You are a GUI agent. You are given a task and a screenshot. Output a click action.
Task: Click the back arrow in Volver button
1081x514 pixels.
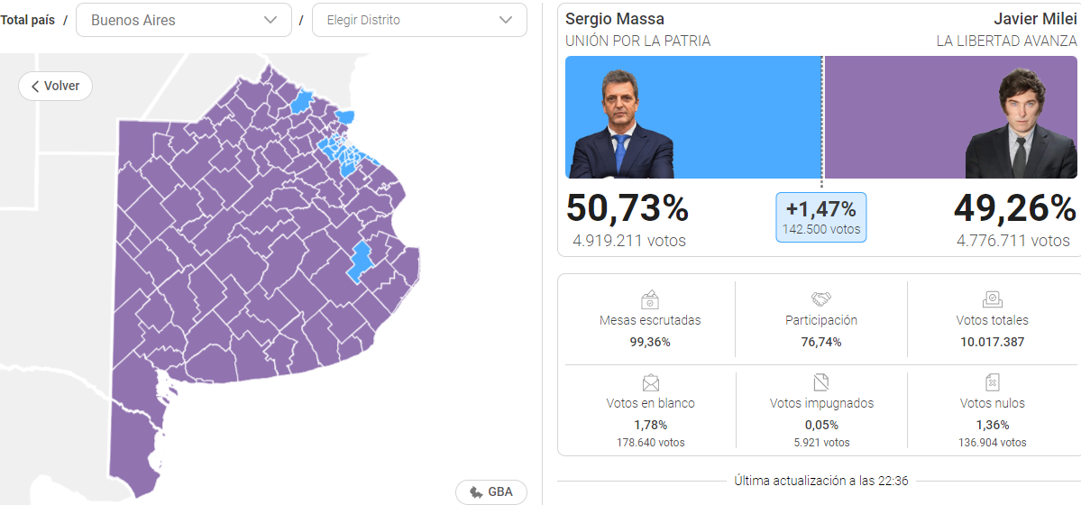point(35,87)
